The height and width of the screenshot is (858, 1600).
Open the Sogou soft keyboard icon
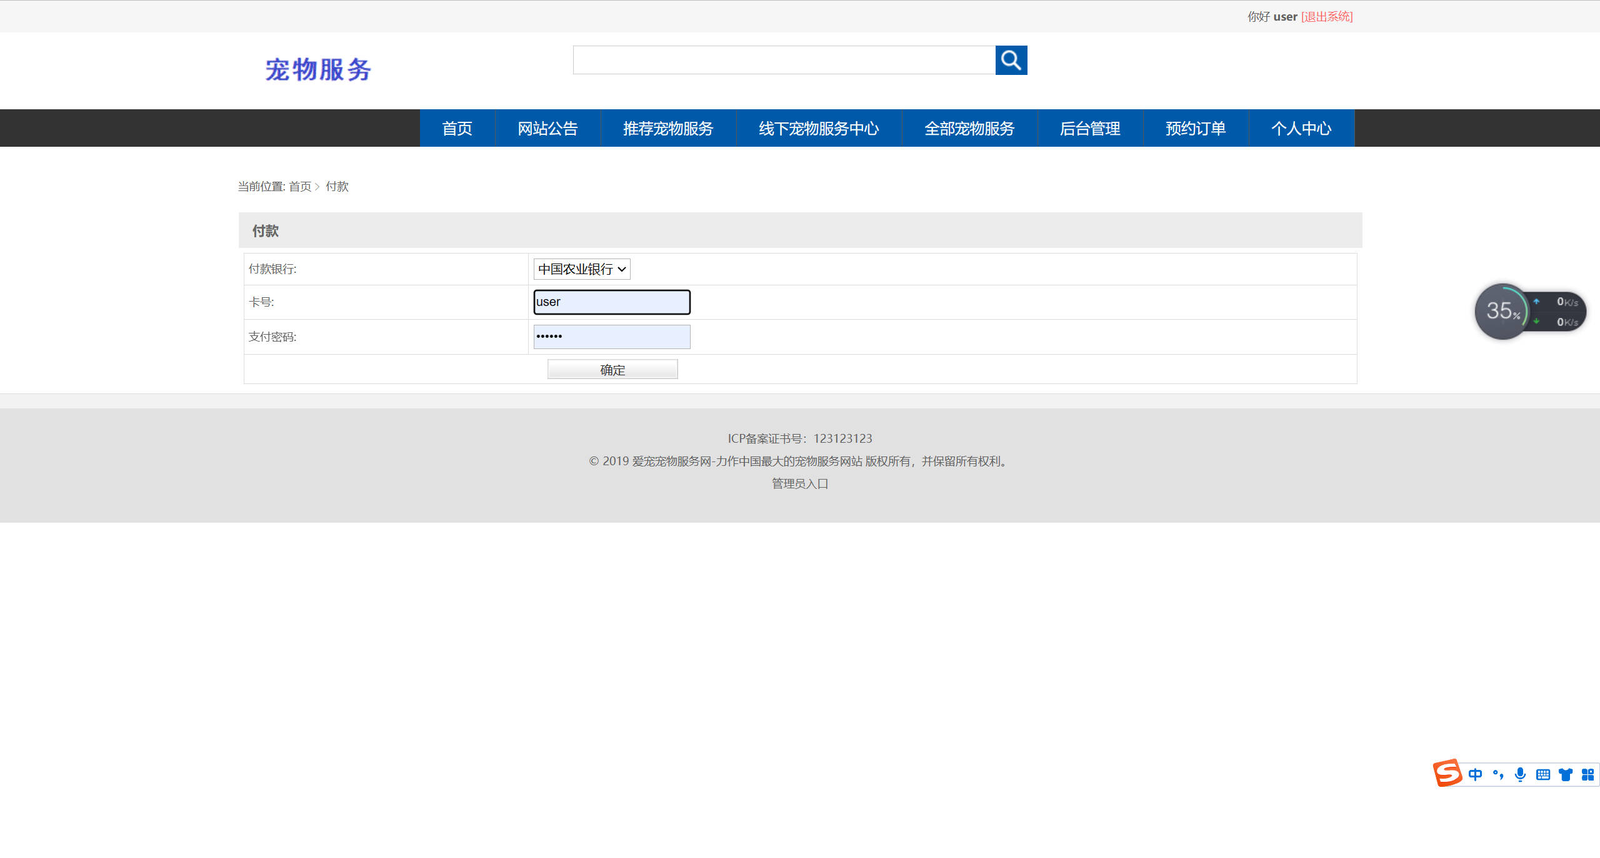click(x=1542, y=774)
